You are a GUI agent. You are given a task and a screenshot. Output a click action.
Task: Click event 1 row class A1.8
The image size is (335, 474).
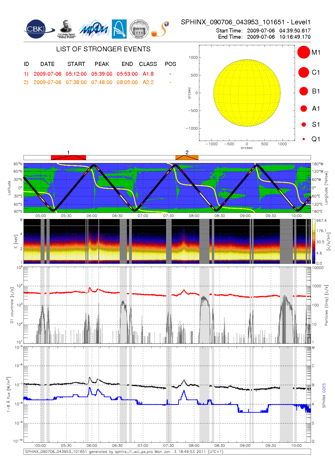148,74
